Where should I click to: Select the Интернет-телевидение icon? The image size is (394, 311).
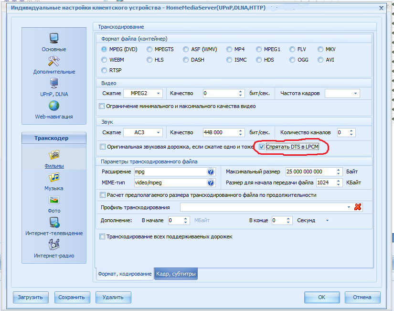tap(53, 223)
